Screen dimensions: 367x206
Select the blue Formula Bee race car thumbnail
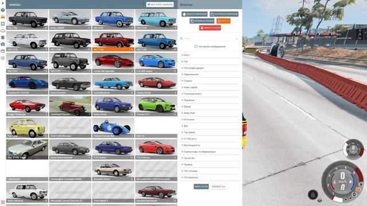(114, 128)
